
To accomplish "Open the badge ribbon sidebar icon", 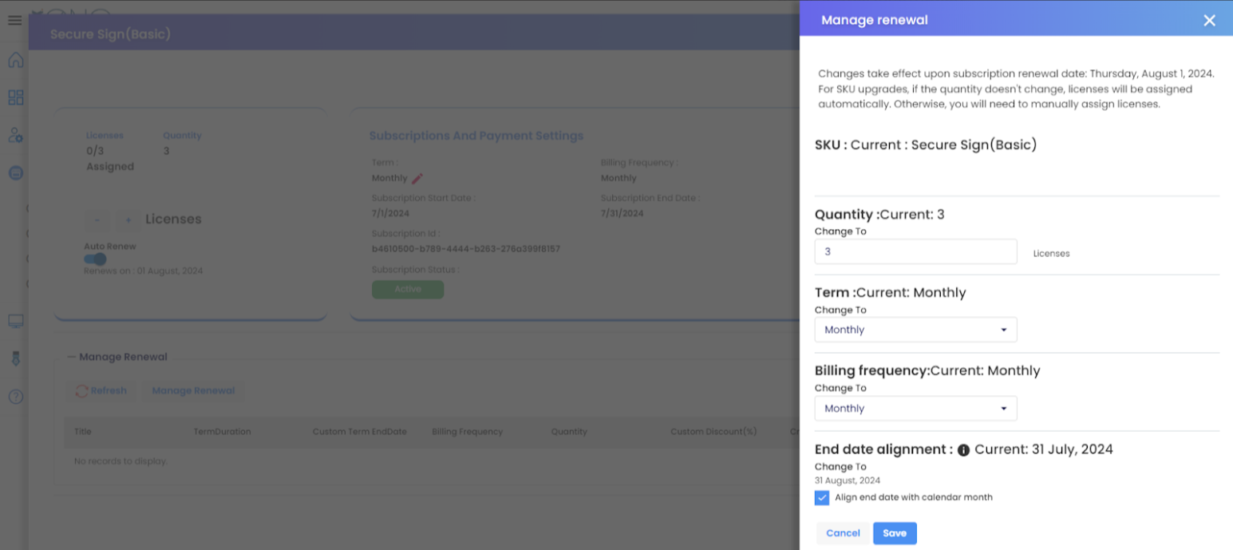I will (x=15, y=358).
